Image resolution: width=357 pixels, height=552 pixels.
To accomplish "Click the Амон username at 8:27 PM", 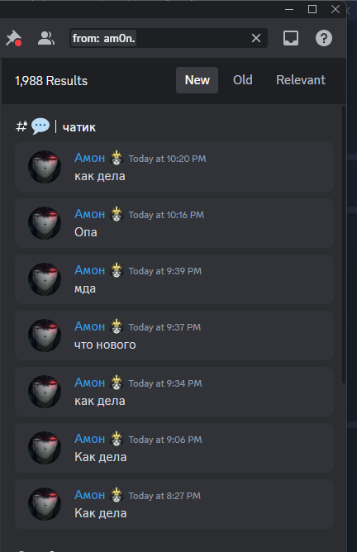I will pyautogui.click(x=90, y=495).
